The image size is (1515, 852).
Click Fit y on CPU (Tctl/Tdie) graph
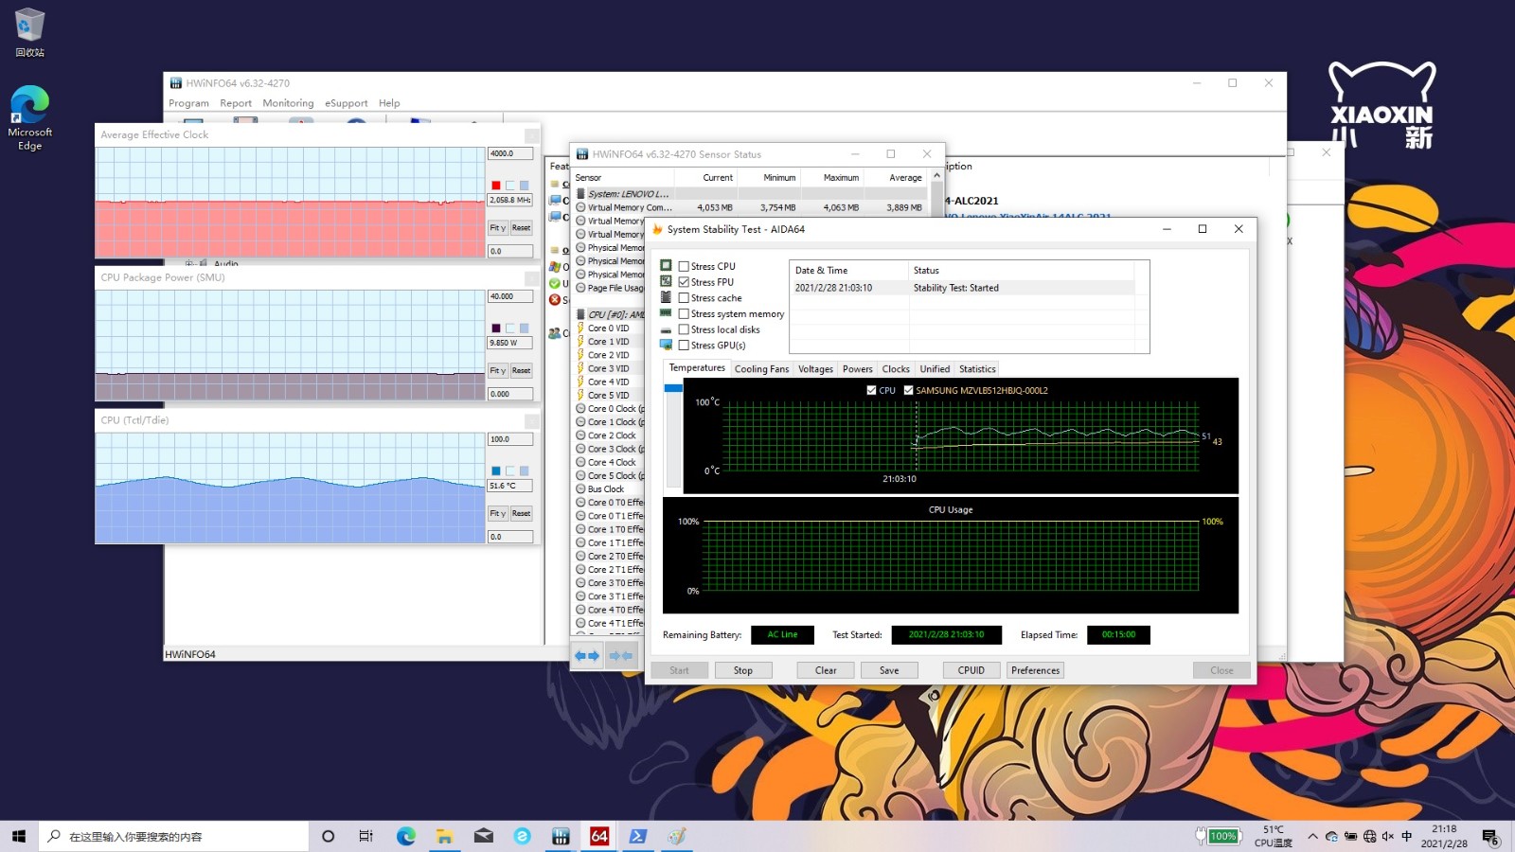pos(498,514)
